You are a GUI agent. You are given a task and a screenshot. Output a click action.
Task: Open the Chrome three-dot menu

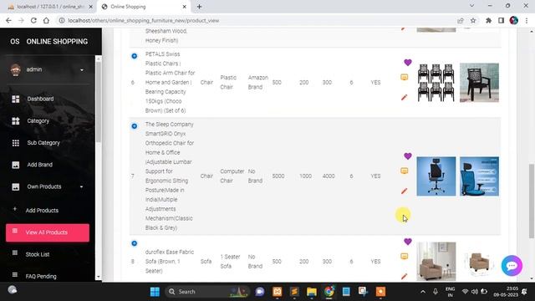tap(527, 20)
